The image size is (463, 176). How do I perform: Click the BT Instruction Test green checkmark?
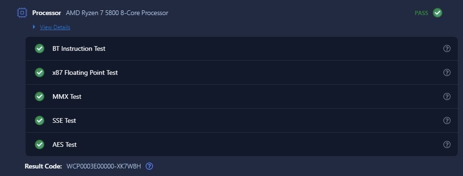[x=40, y=48]
